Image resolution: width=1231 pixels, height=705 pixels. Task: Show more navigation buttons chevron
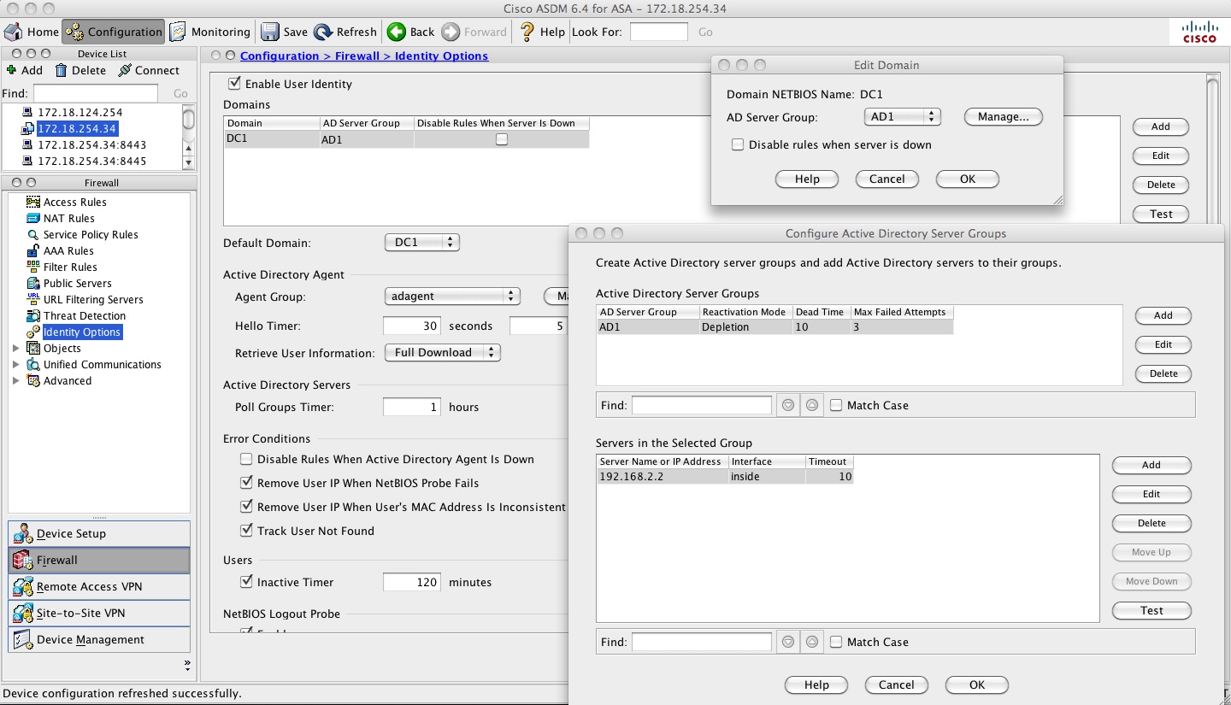[x=187, y=664]
